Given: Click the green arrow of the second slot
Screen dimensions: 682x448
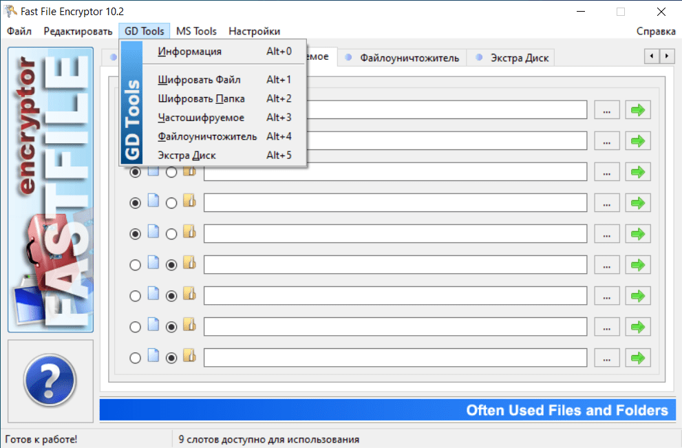Looking at the screenshot, I should (638, 141).
